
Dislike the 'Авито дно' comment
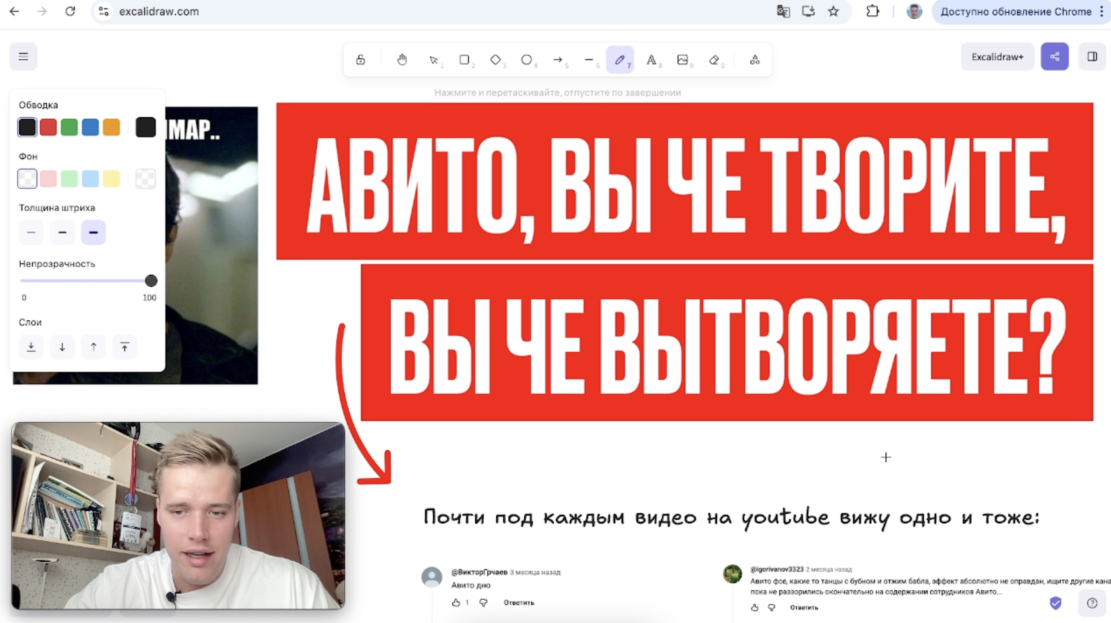coord(483,603)
